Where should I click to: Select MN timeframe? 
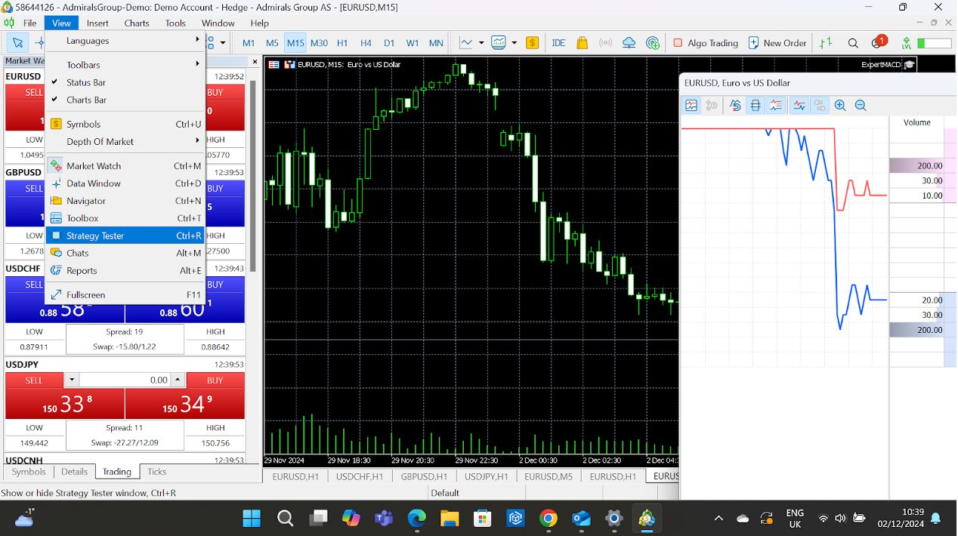click(436, 43)
